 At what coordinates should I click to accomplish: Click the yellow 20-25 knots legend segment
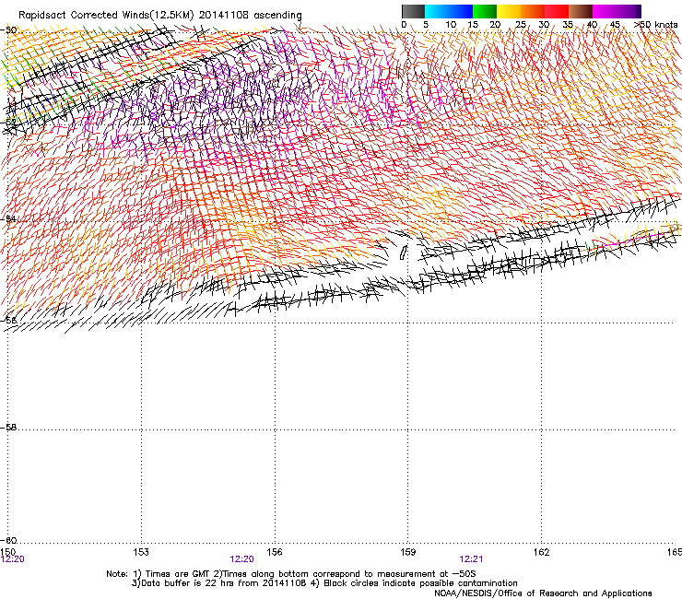[509, 11]
